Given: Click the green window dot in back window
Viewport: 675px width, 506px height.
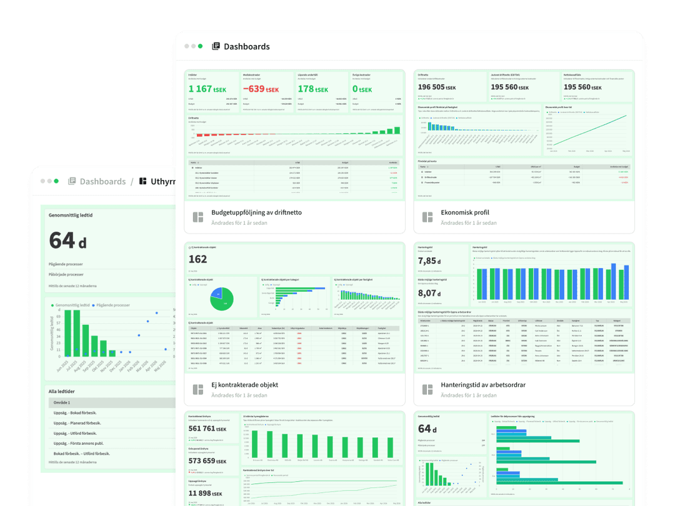Looking at the screenshot, I should 56,181.
